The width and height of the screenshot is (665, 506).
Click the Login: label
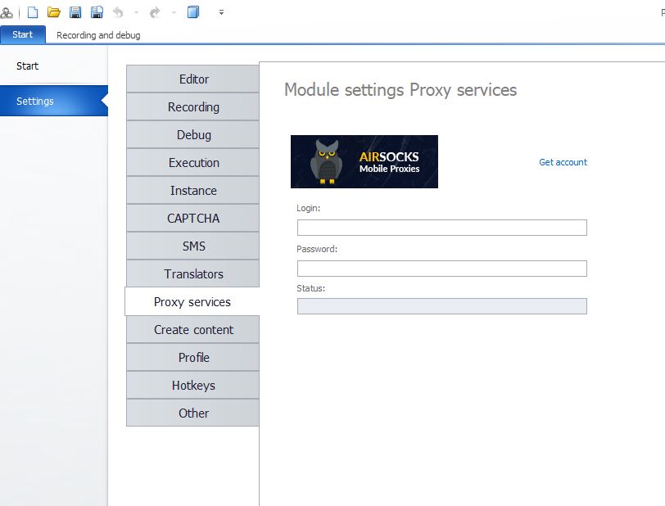[x=308, y=208]
